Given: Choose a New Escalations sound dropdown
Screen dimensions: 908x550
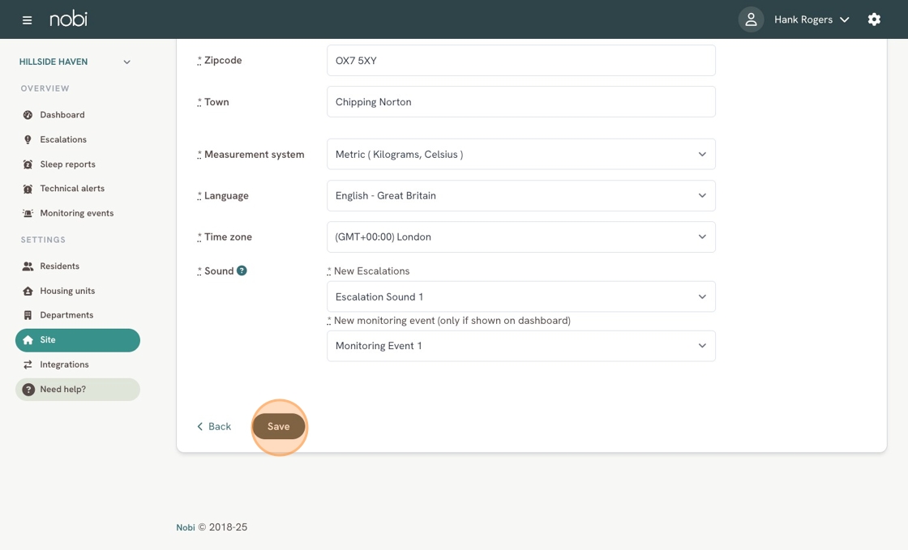Looking at the screenshot, I should (x=520, y=297).
